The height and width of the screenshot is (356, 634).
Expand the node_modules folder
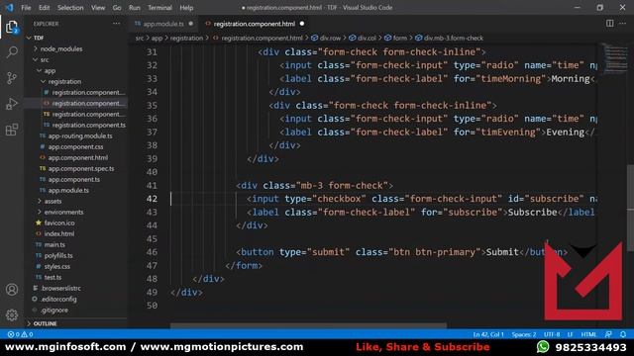(x=61, y=48)
